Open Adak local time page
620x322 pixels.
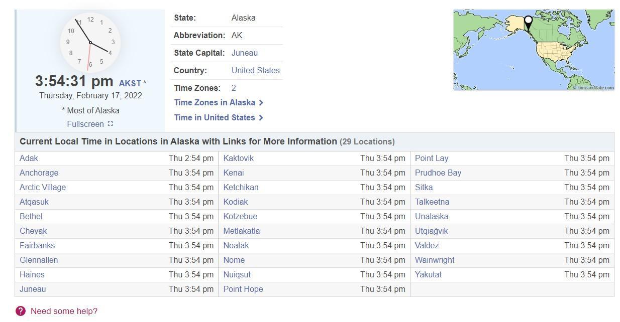29,158
